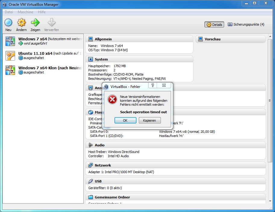The height and width of the screenshot is (212, 275).
Task: Click 'Gerätefilter: 0 (0 aktiv)' text
Action: tap(105, 188)
